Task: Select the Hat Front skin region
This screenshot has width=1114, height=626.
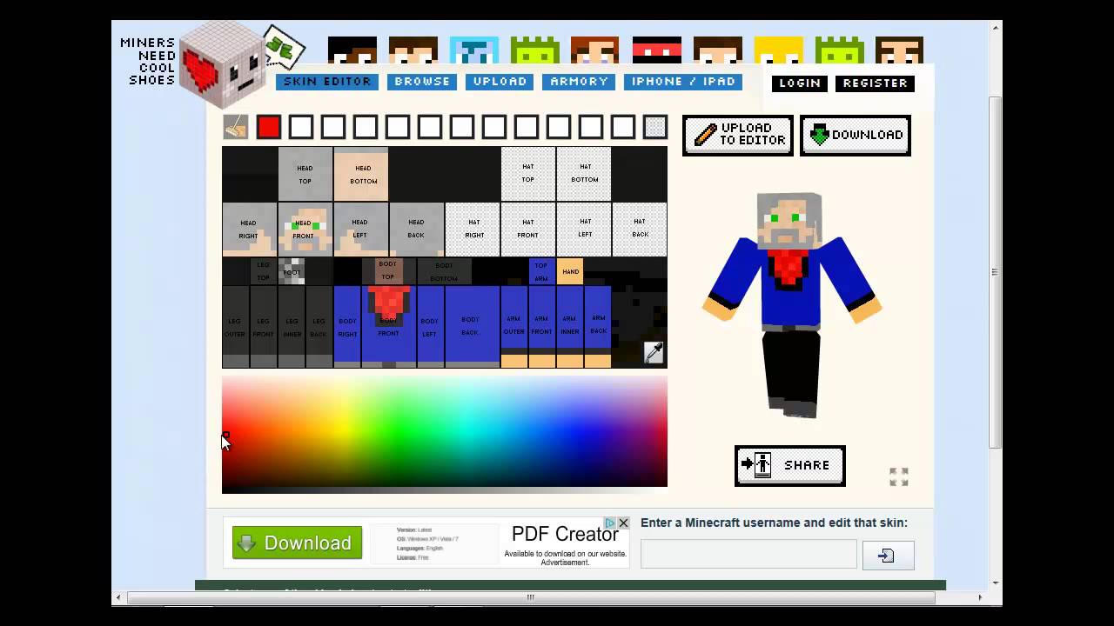Action: coord(528,229)
